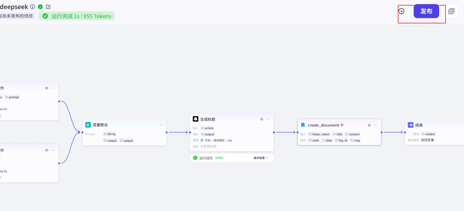The image size is (464, 211).
Task: Click the data output tag in create_document
Action: point(327,140)
